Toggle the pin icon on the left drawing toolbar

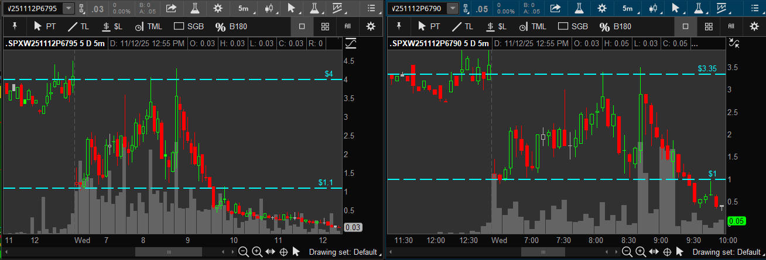[x=14, y=26]
